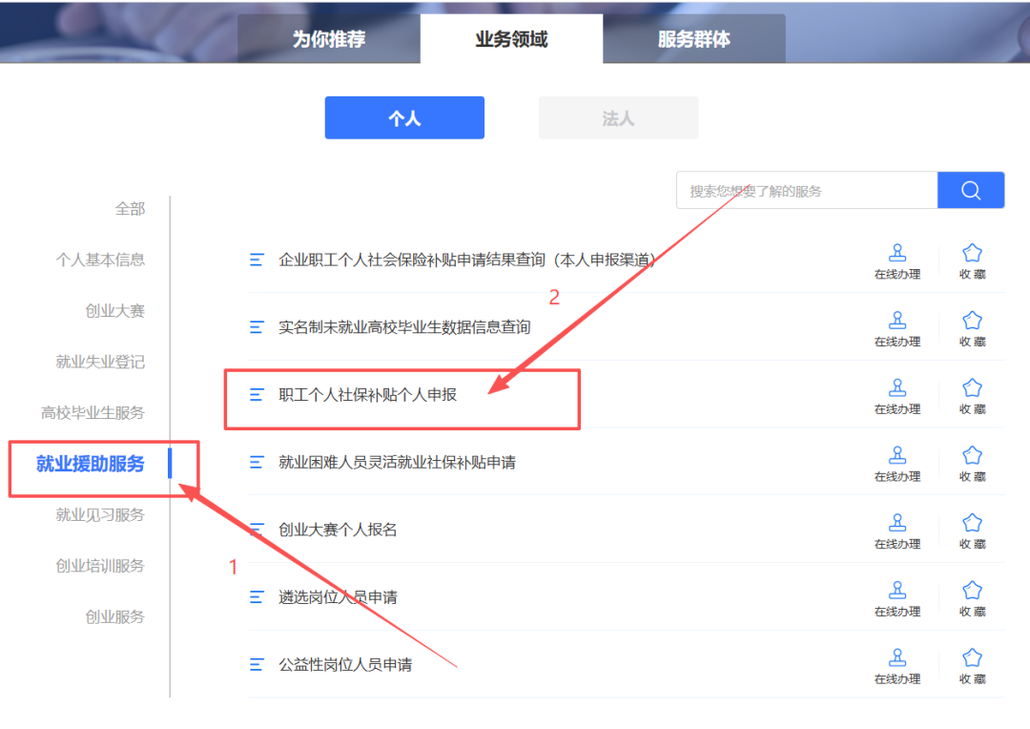Star 实名制未就业高校毕业生数据信息查询 via 收藏
The width and height of the screenshot is (1030, 729).
click(x=972, y=328)
